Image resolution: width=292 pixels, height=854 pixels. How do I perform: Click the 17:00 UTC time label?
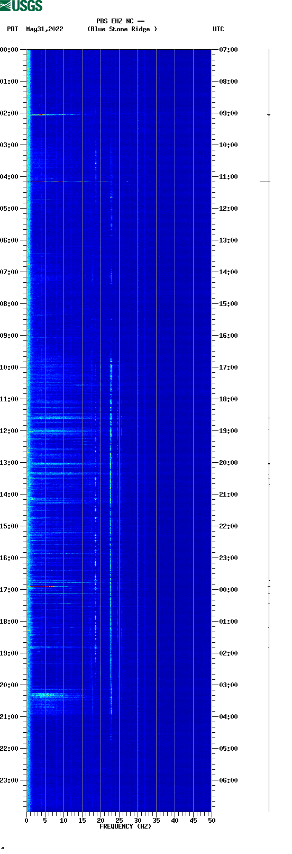coord(229,367)
